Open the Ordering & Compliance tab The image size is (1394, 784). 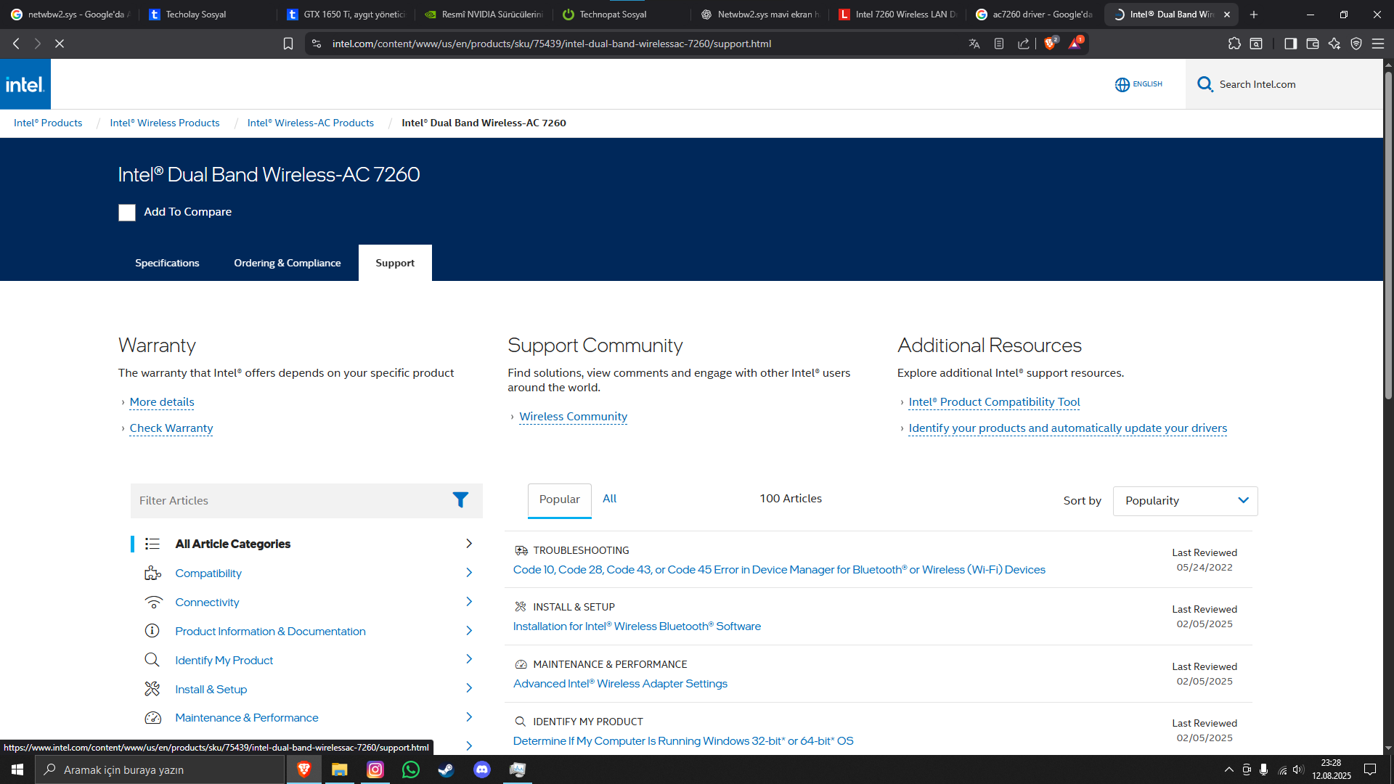288,263
